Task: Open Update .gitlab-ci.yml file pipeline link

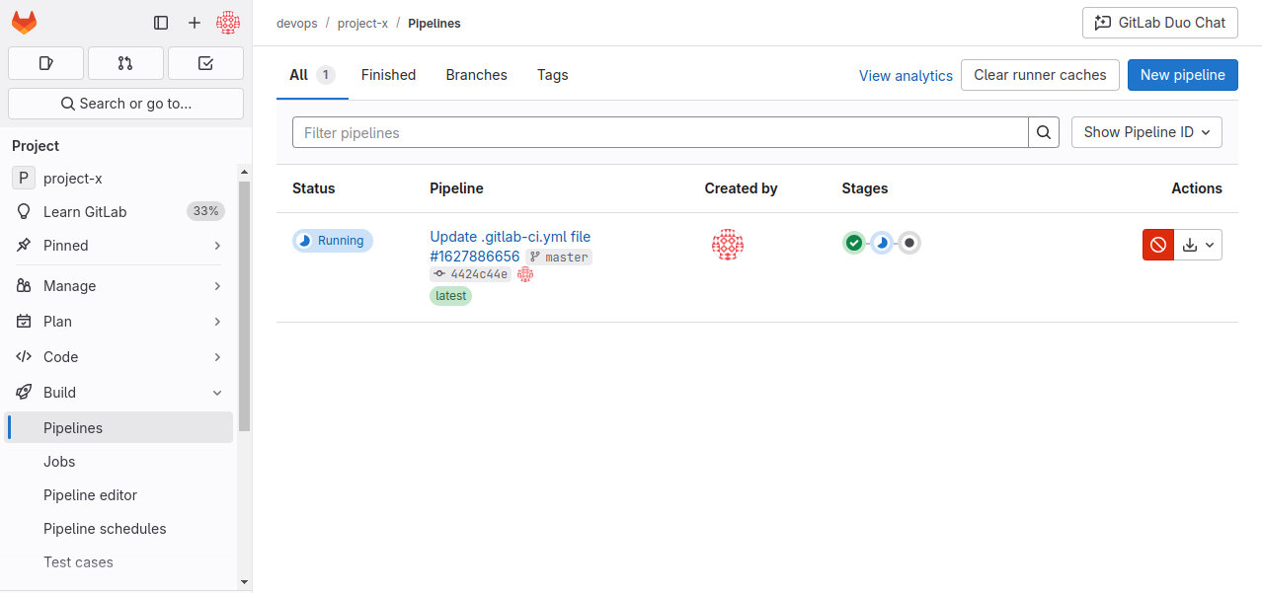Action: tap(510, 237)
